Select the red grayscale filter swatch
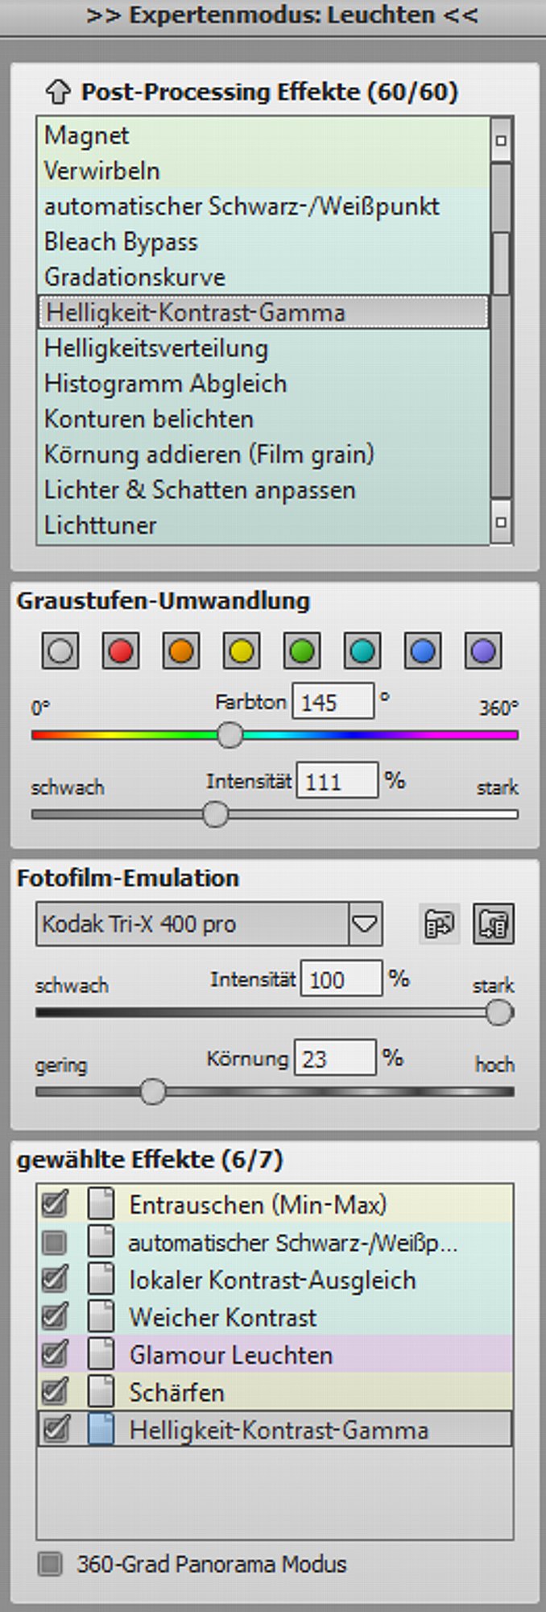Screen dimensions: 546x1612 tap(121, 651)
